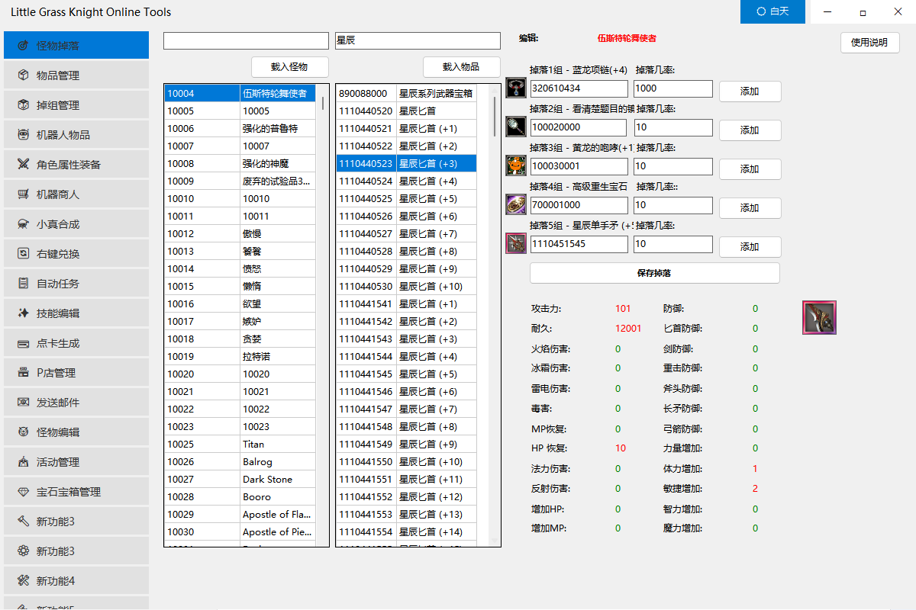Click the 物品管理 sidebar icon

click(x=23, y=75)
